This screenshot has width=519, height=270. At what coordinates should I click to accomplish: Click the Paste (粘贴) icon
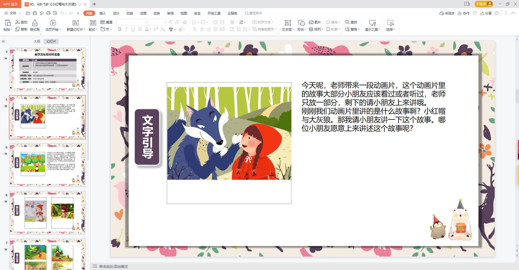8,23
